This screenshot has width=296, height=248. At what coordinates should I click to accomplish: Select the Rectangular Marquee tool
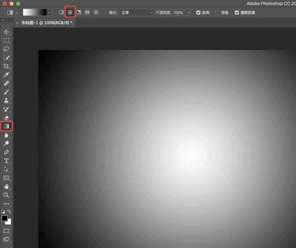(x=6, y=41)
